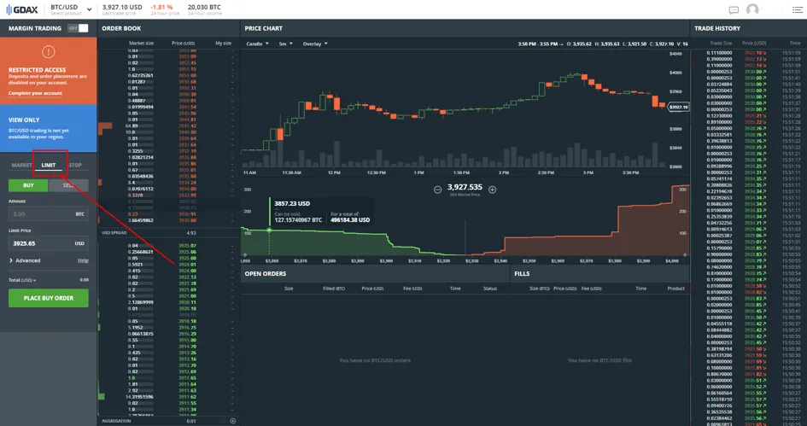Click the Limit Price input field

click(49, 243)
